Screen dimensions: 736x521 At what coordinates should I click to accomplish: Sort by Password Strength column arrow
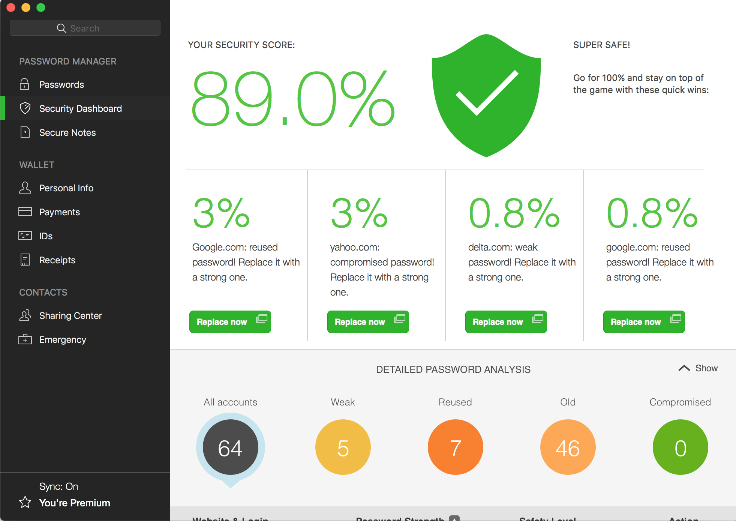point(454,518)
